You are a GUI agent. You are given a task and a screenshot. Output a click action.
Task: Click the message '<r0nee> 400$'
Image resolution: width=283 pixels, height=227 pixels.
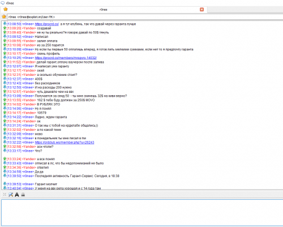pos(32,79)
